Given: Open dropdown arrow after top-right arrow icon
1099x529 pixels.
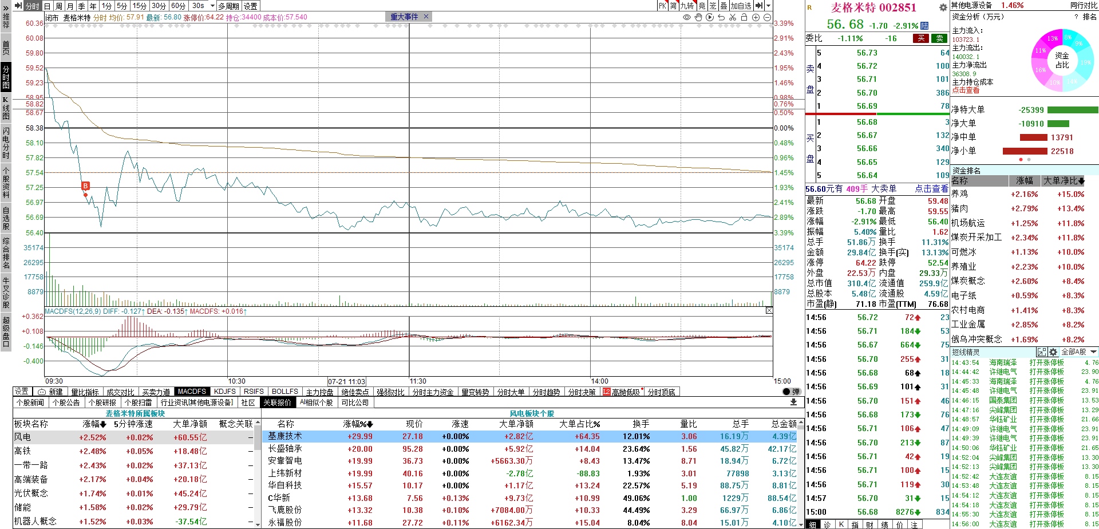Looking at the screenshot, I should point(767,6).
